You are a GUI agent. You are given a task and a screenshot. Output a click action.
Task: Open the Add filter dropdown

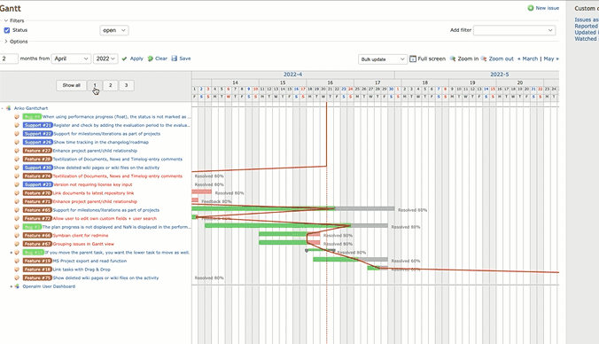pyautogui.click(x=514, y=30)
